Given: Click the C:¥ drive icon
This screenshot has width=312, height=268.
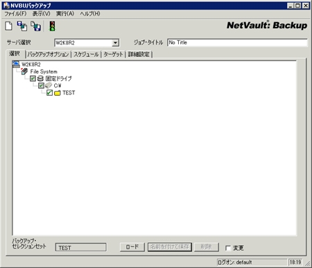Looking at the screenshot, I should [49, 85].
